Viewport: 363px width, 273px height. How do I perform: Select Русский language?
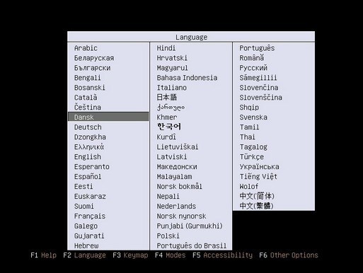coord(253,68)
